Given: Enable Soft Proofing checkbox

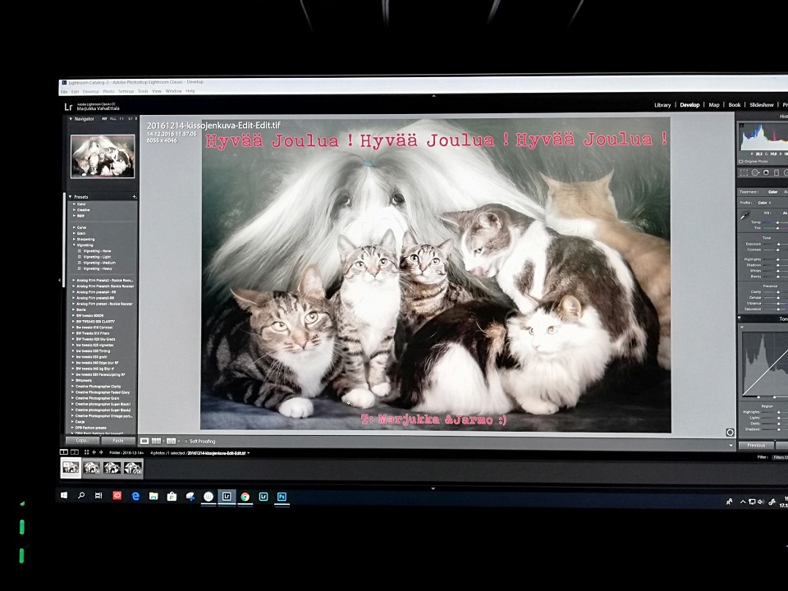Looking at the screenshot, I should [x=186, y=442].
